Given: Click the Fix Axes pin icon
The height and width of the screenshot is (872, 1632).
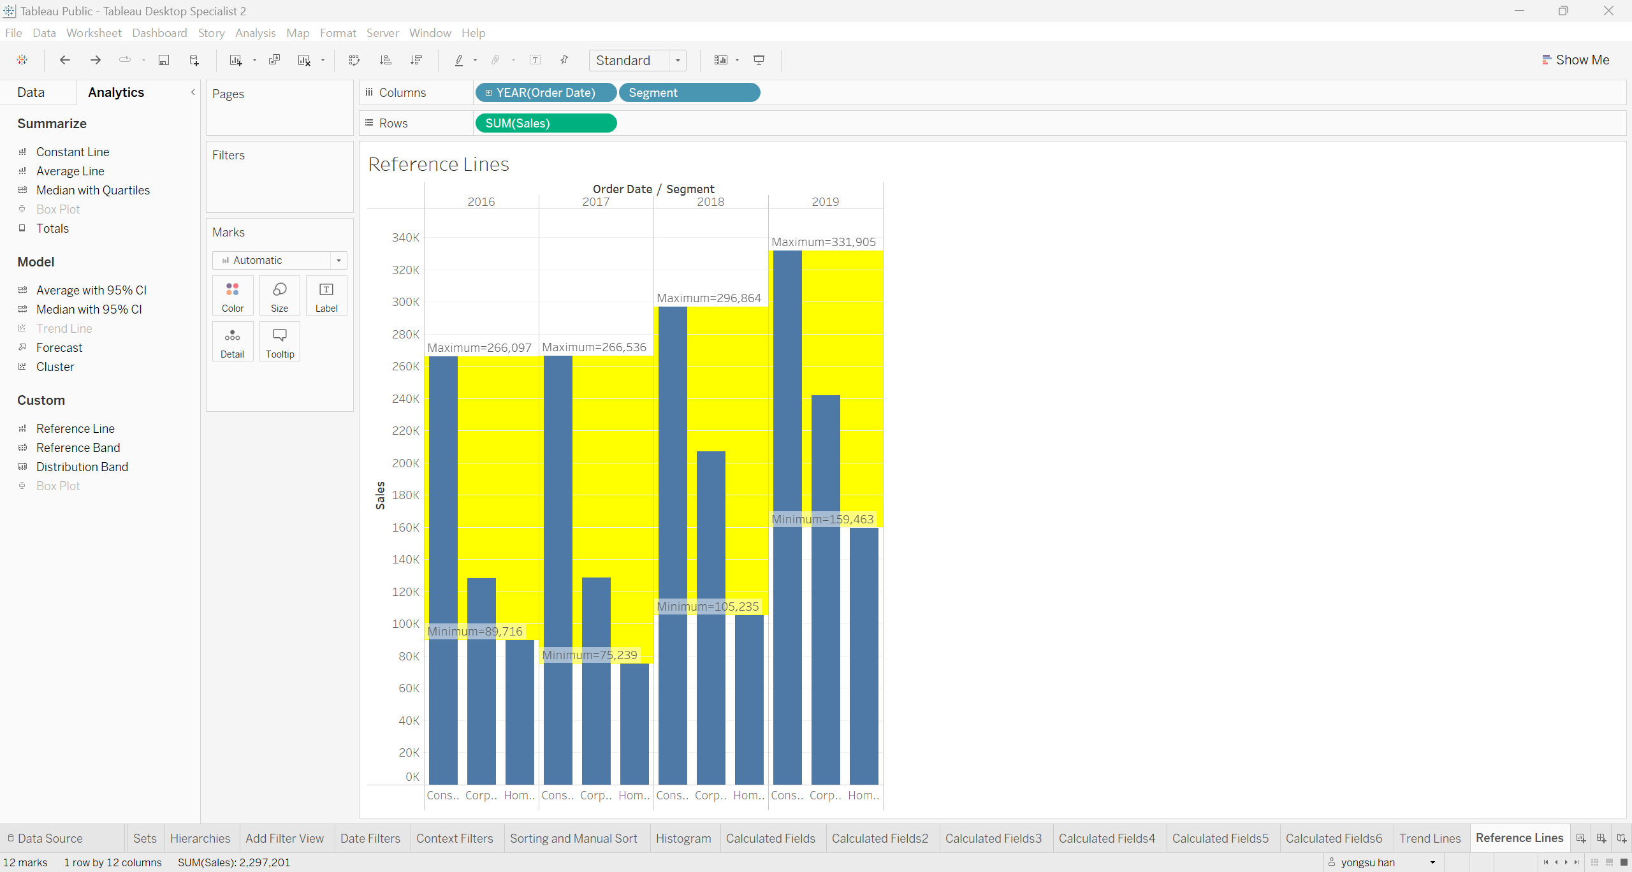Looking at the screenshot, I should pyautogui.click(x=564, y=60).
